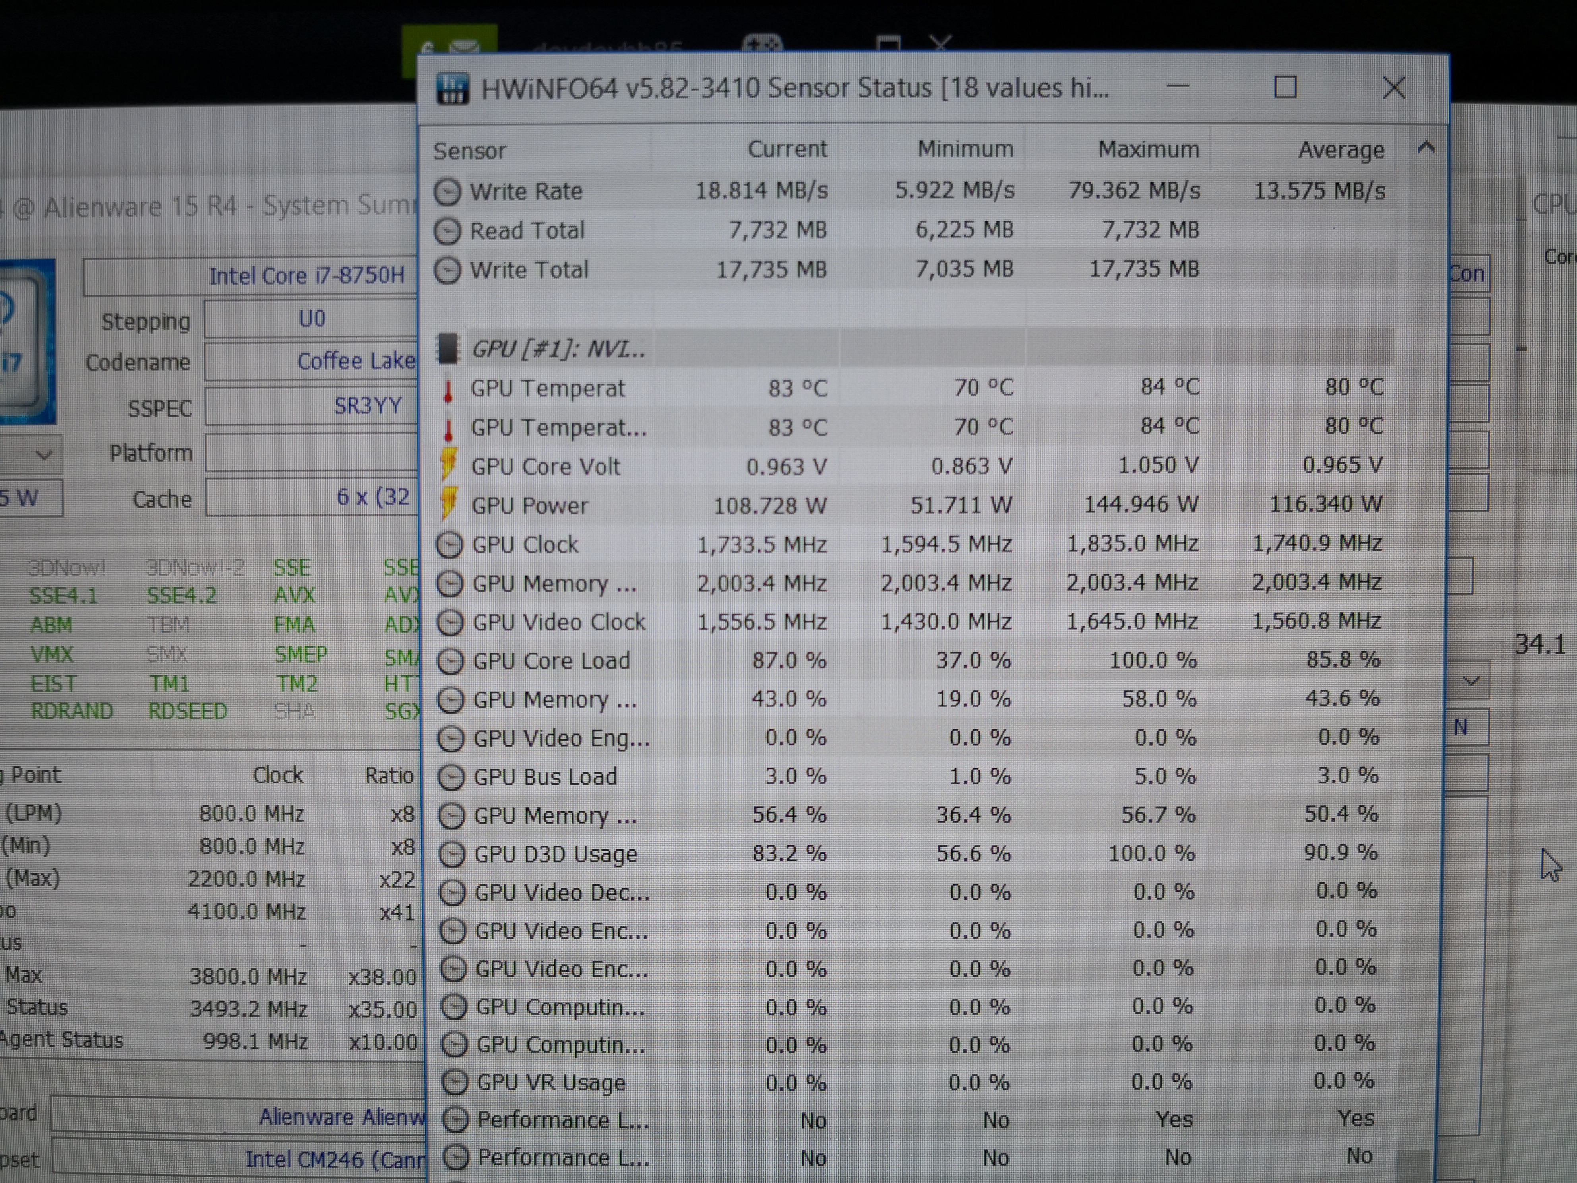Click GPU Video Clock maximum 1,645.0 MHz

[x=1133, y=622]
